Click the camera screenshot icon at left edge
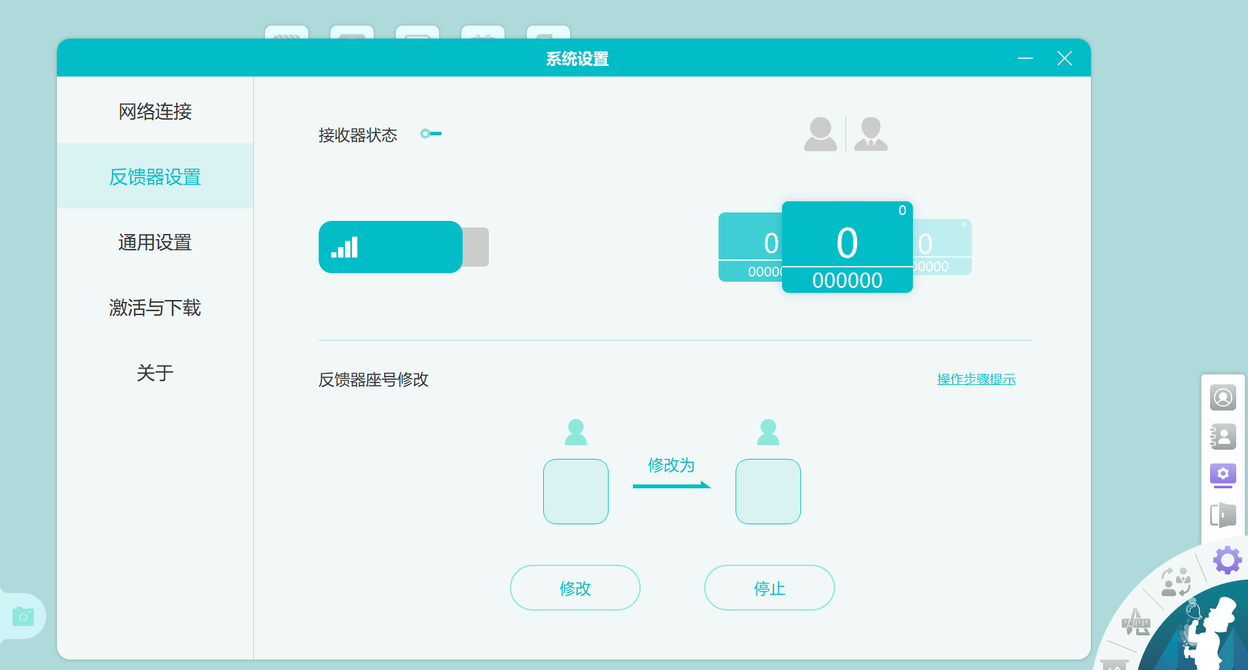 (x=23, y=616)
